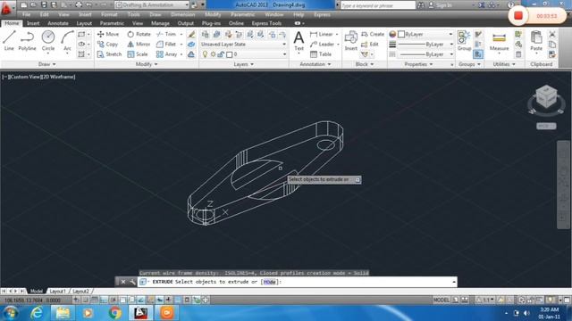
Task: Click the Group tool
Action: coord(464,41)
